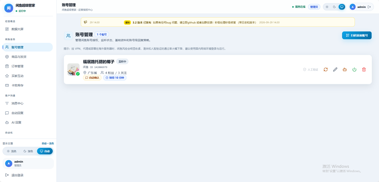The image size is (379, 182).
Task: Click the megaphone icon in announcement banner
Action: 85,22
